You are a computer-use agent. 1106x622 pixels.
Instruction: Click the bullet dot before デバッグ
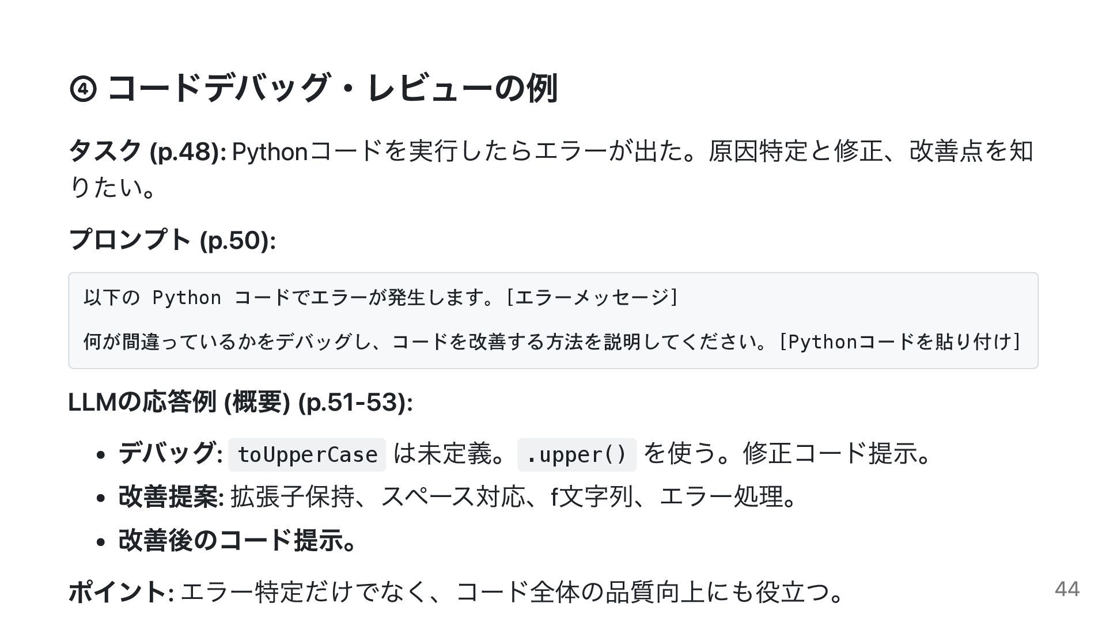pyautogui.click(x=101, y=455)
